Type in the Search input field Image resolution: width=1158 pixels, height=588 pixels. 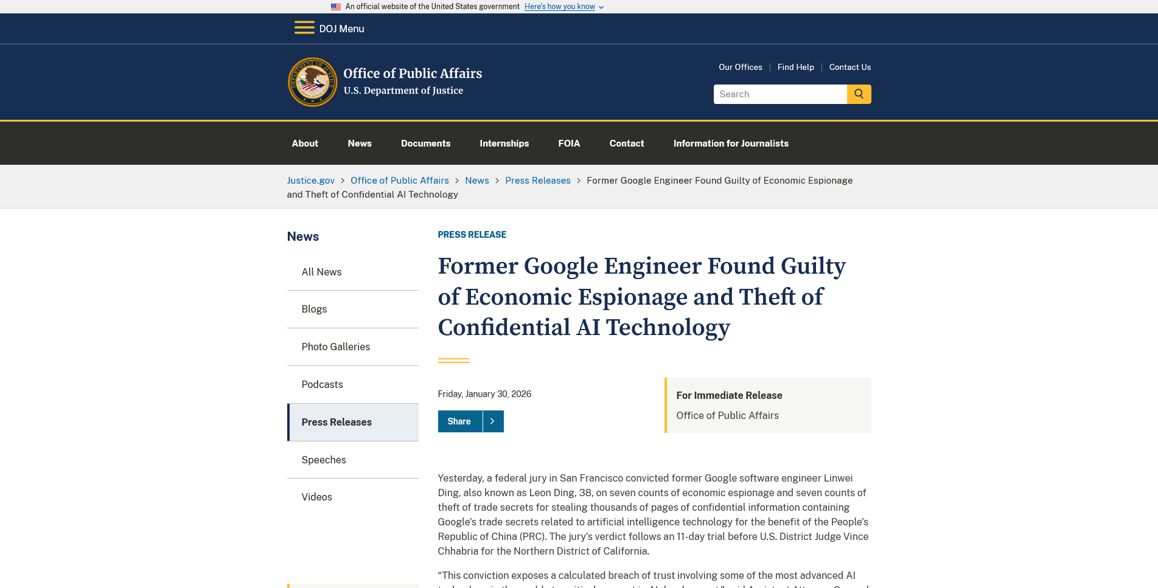click(780, 94)
